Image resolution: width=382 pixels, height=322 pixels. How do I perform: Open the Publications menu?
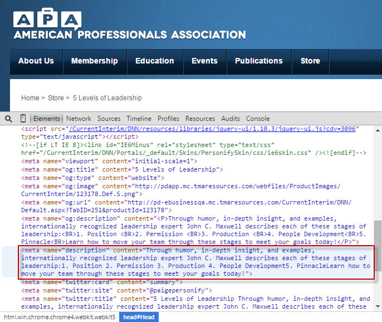pyautogui.click(x=259, y=61)
